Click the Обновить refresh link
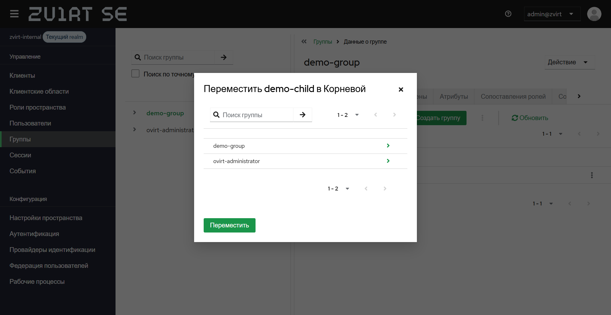611x315 pixels. click(530, 118)
